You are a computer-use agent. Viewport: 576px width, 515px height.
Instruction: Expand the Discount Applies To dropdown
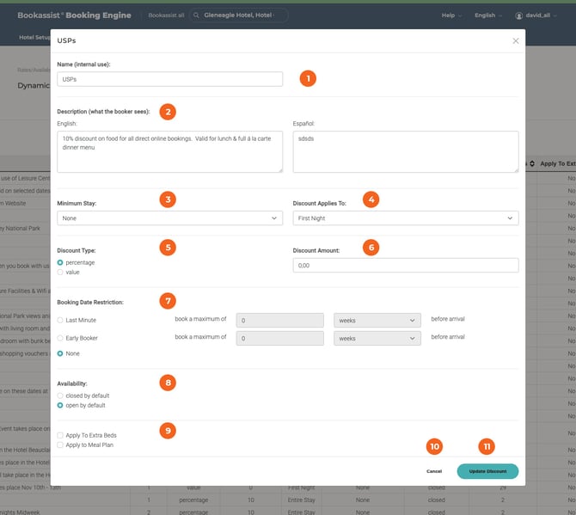click(x=405, y=219)
